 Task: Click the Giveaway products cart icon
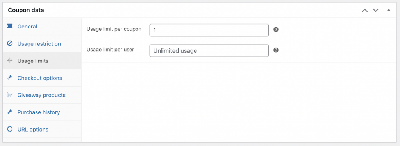(10, 95)
